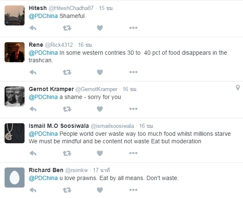243x198 pixels.
Task: Open the @GernotKramper profile handle
Action: tap(97, 89)
